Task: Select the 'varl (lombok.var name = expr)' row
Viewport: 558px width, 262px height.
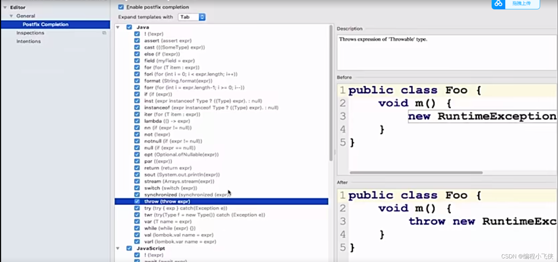Action: [222, 241]
